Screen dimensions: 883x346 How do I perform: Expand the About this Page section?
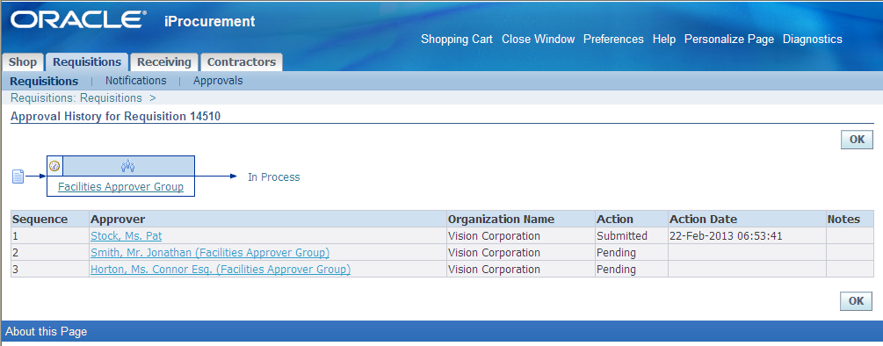point(47,332)
